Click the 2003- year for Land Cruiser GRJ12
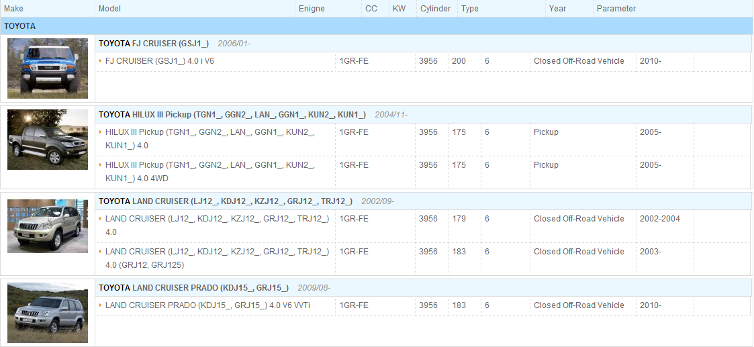The width and height of the screenshot is (754, 347). pos(651,252)
